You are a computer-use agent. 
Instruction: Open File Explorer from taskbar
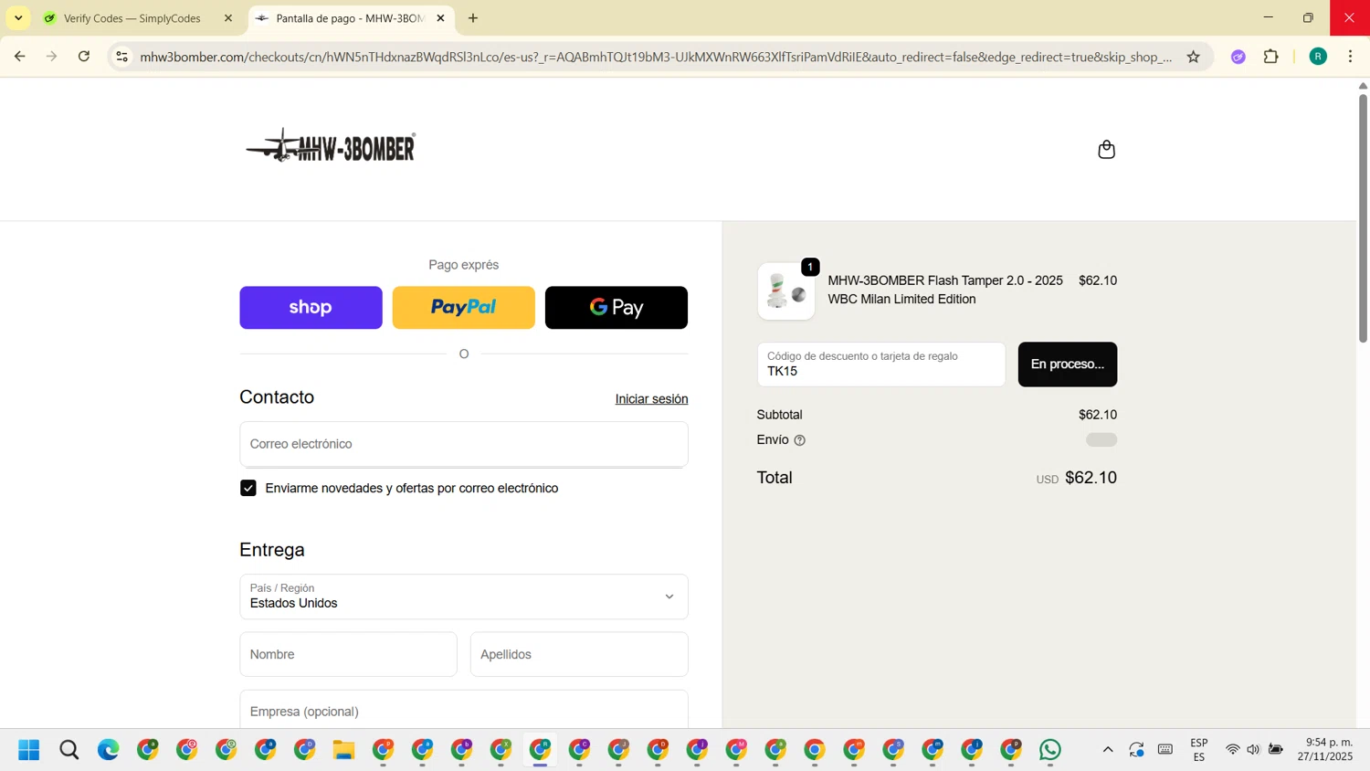coord(343,750)
